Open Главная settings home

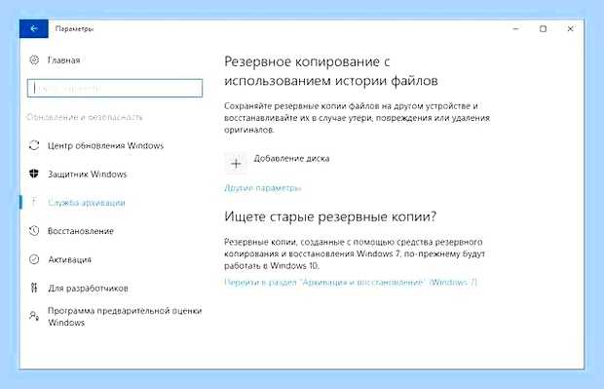click(64, 60)
